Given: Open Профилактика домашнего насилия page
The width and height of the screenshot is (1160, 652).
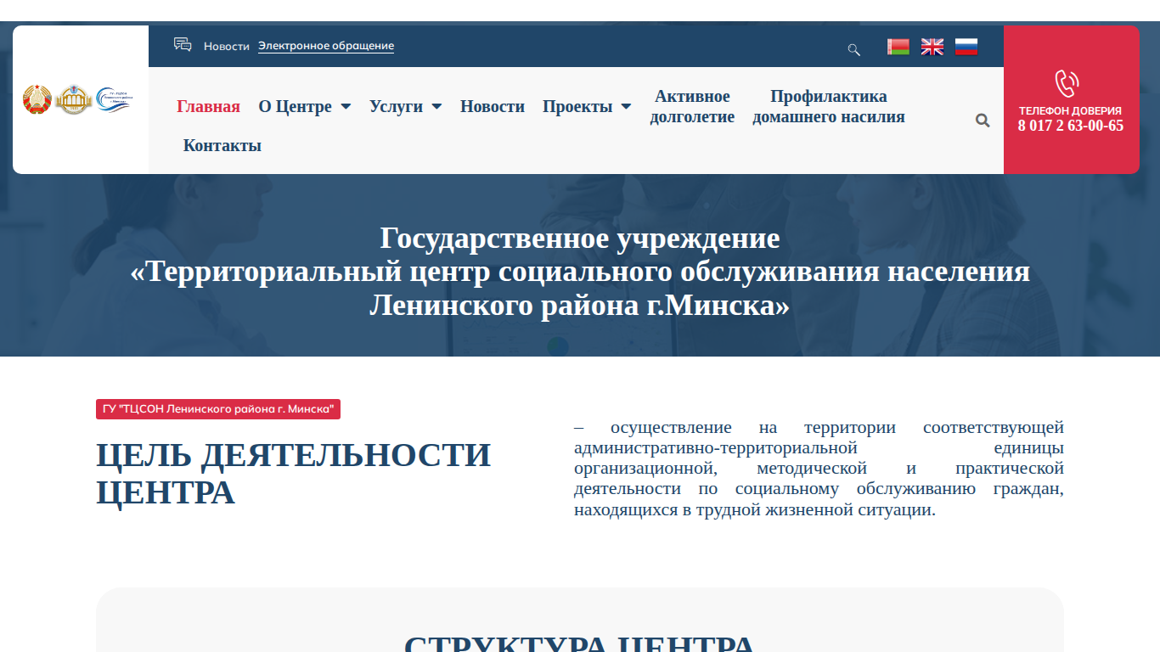Looking at the screenshot, I should [829, 106].
